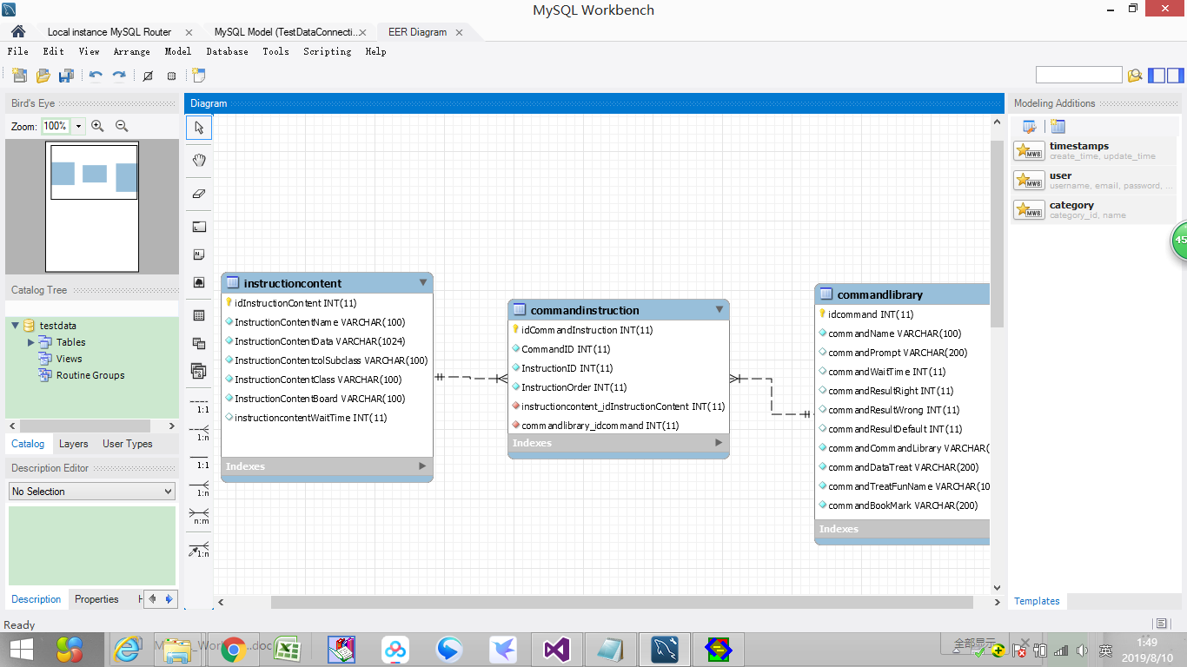Toggle the left sidebar panel visibility
Image resolution: width=1187 pixels, height=667 pixels.
(x=1157, y=76)
